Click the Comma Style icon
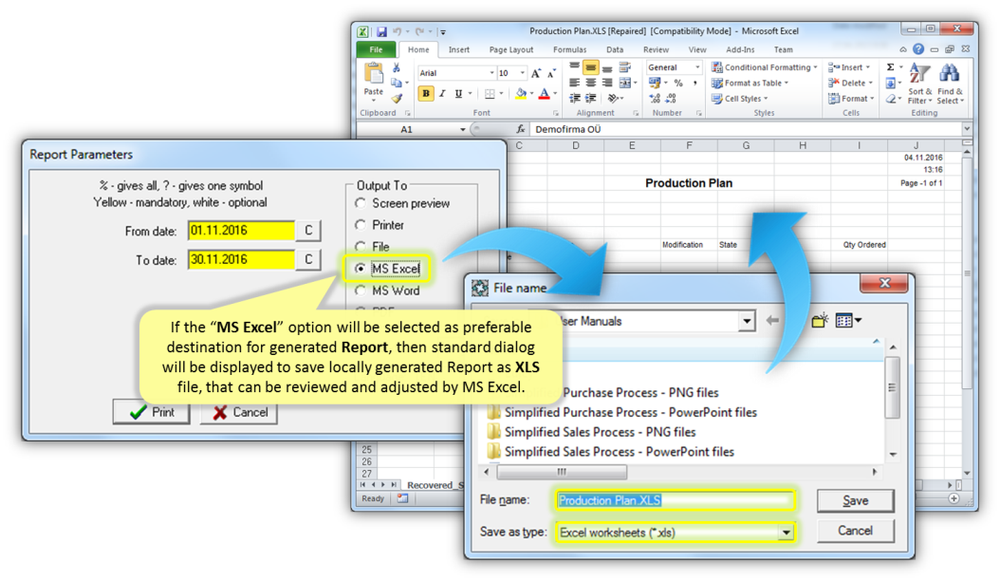Screen dimensions: 1000x581 coord(694,83)
